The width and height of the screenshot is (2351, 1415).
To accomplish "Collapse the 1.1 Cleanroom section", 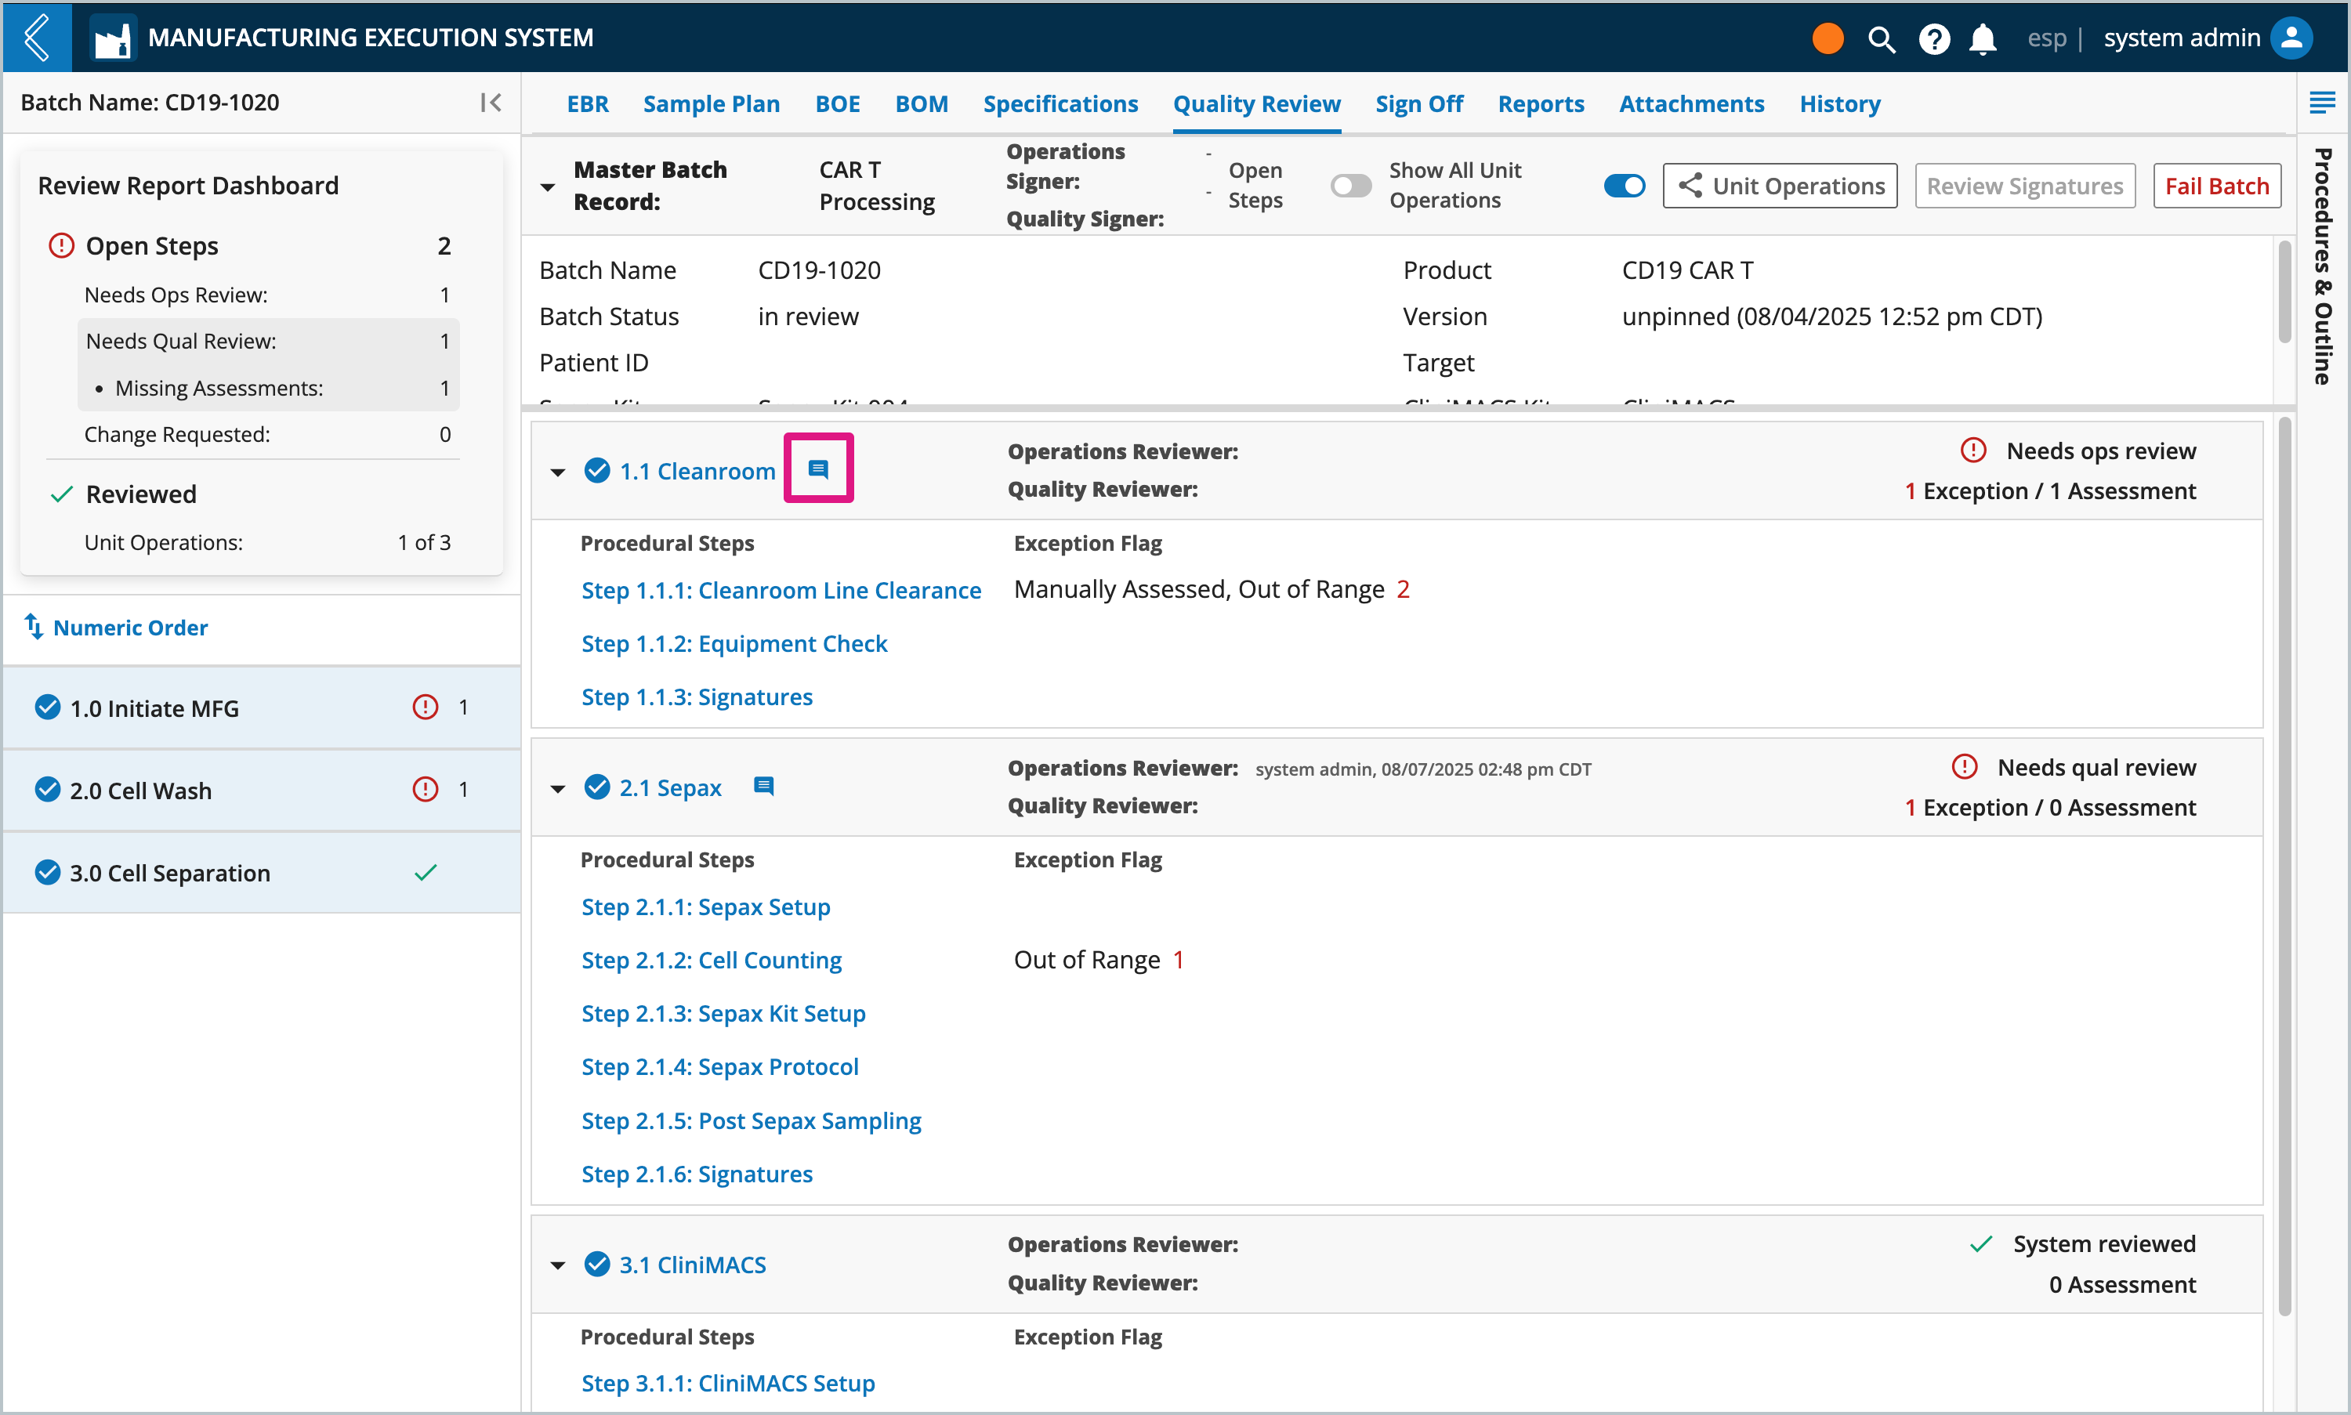I will click(x=558, y=472).
